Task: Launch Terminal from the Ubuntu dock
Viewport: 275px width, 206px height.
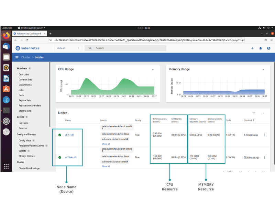Action: click(x=6, y=110)
